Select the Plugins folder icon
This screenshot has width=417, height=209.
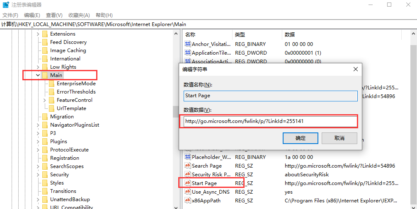[x=45, y=141]
